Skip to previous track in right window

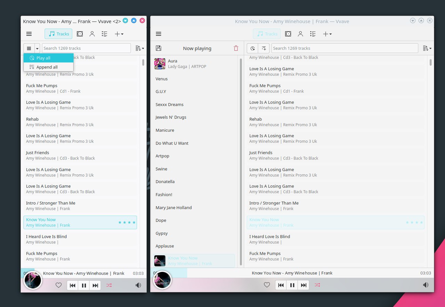pos(281,285)
